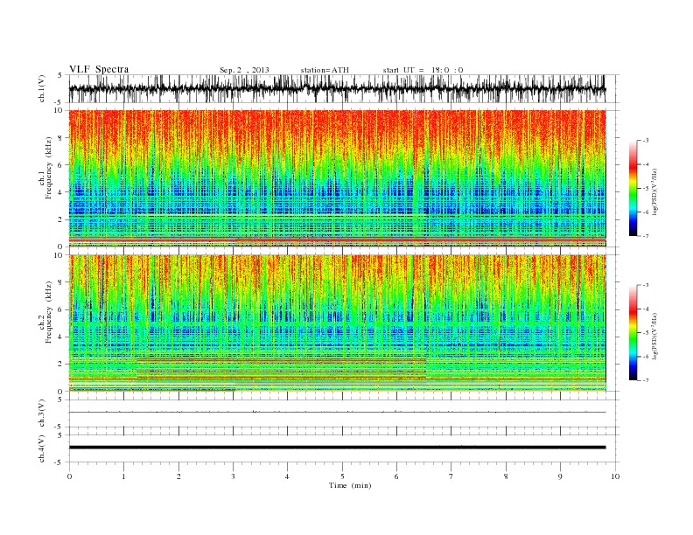Click the "-5" label on ch.2 color bar

[x=646, y=333]
